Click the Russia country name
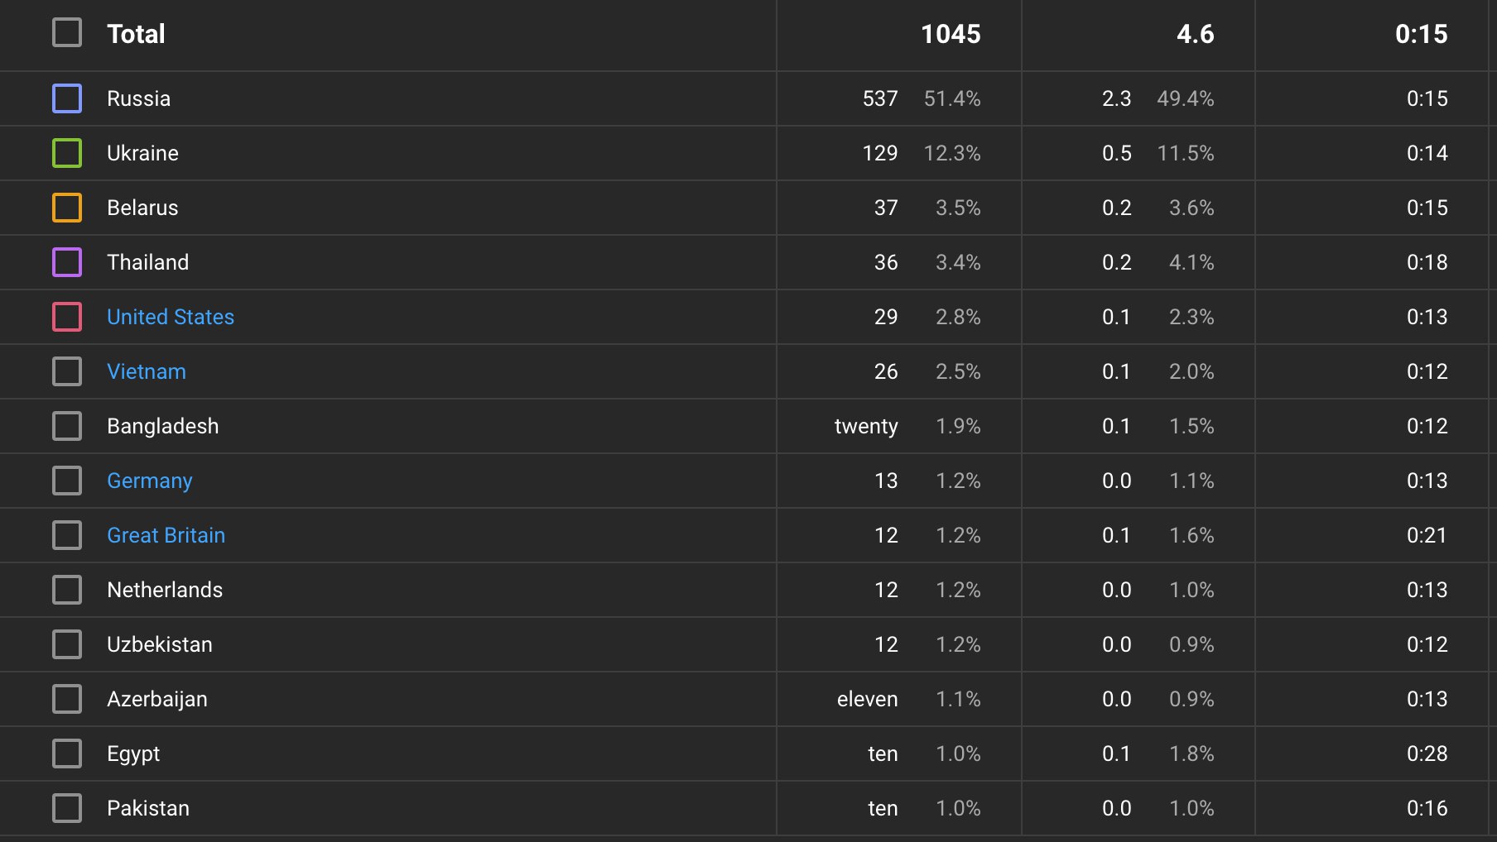This screenshot has height=842, width=1497. click(x=139, y=98)
